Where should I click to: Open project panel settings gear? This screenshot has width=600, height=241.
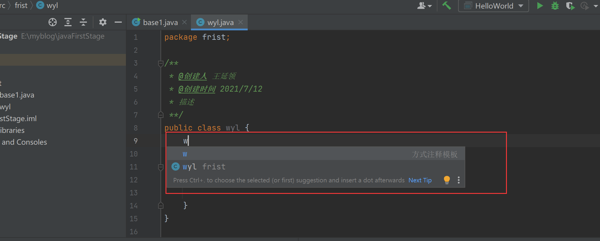[x=103, y=22]
